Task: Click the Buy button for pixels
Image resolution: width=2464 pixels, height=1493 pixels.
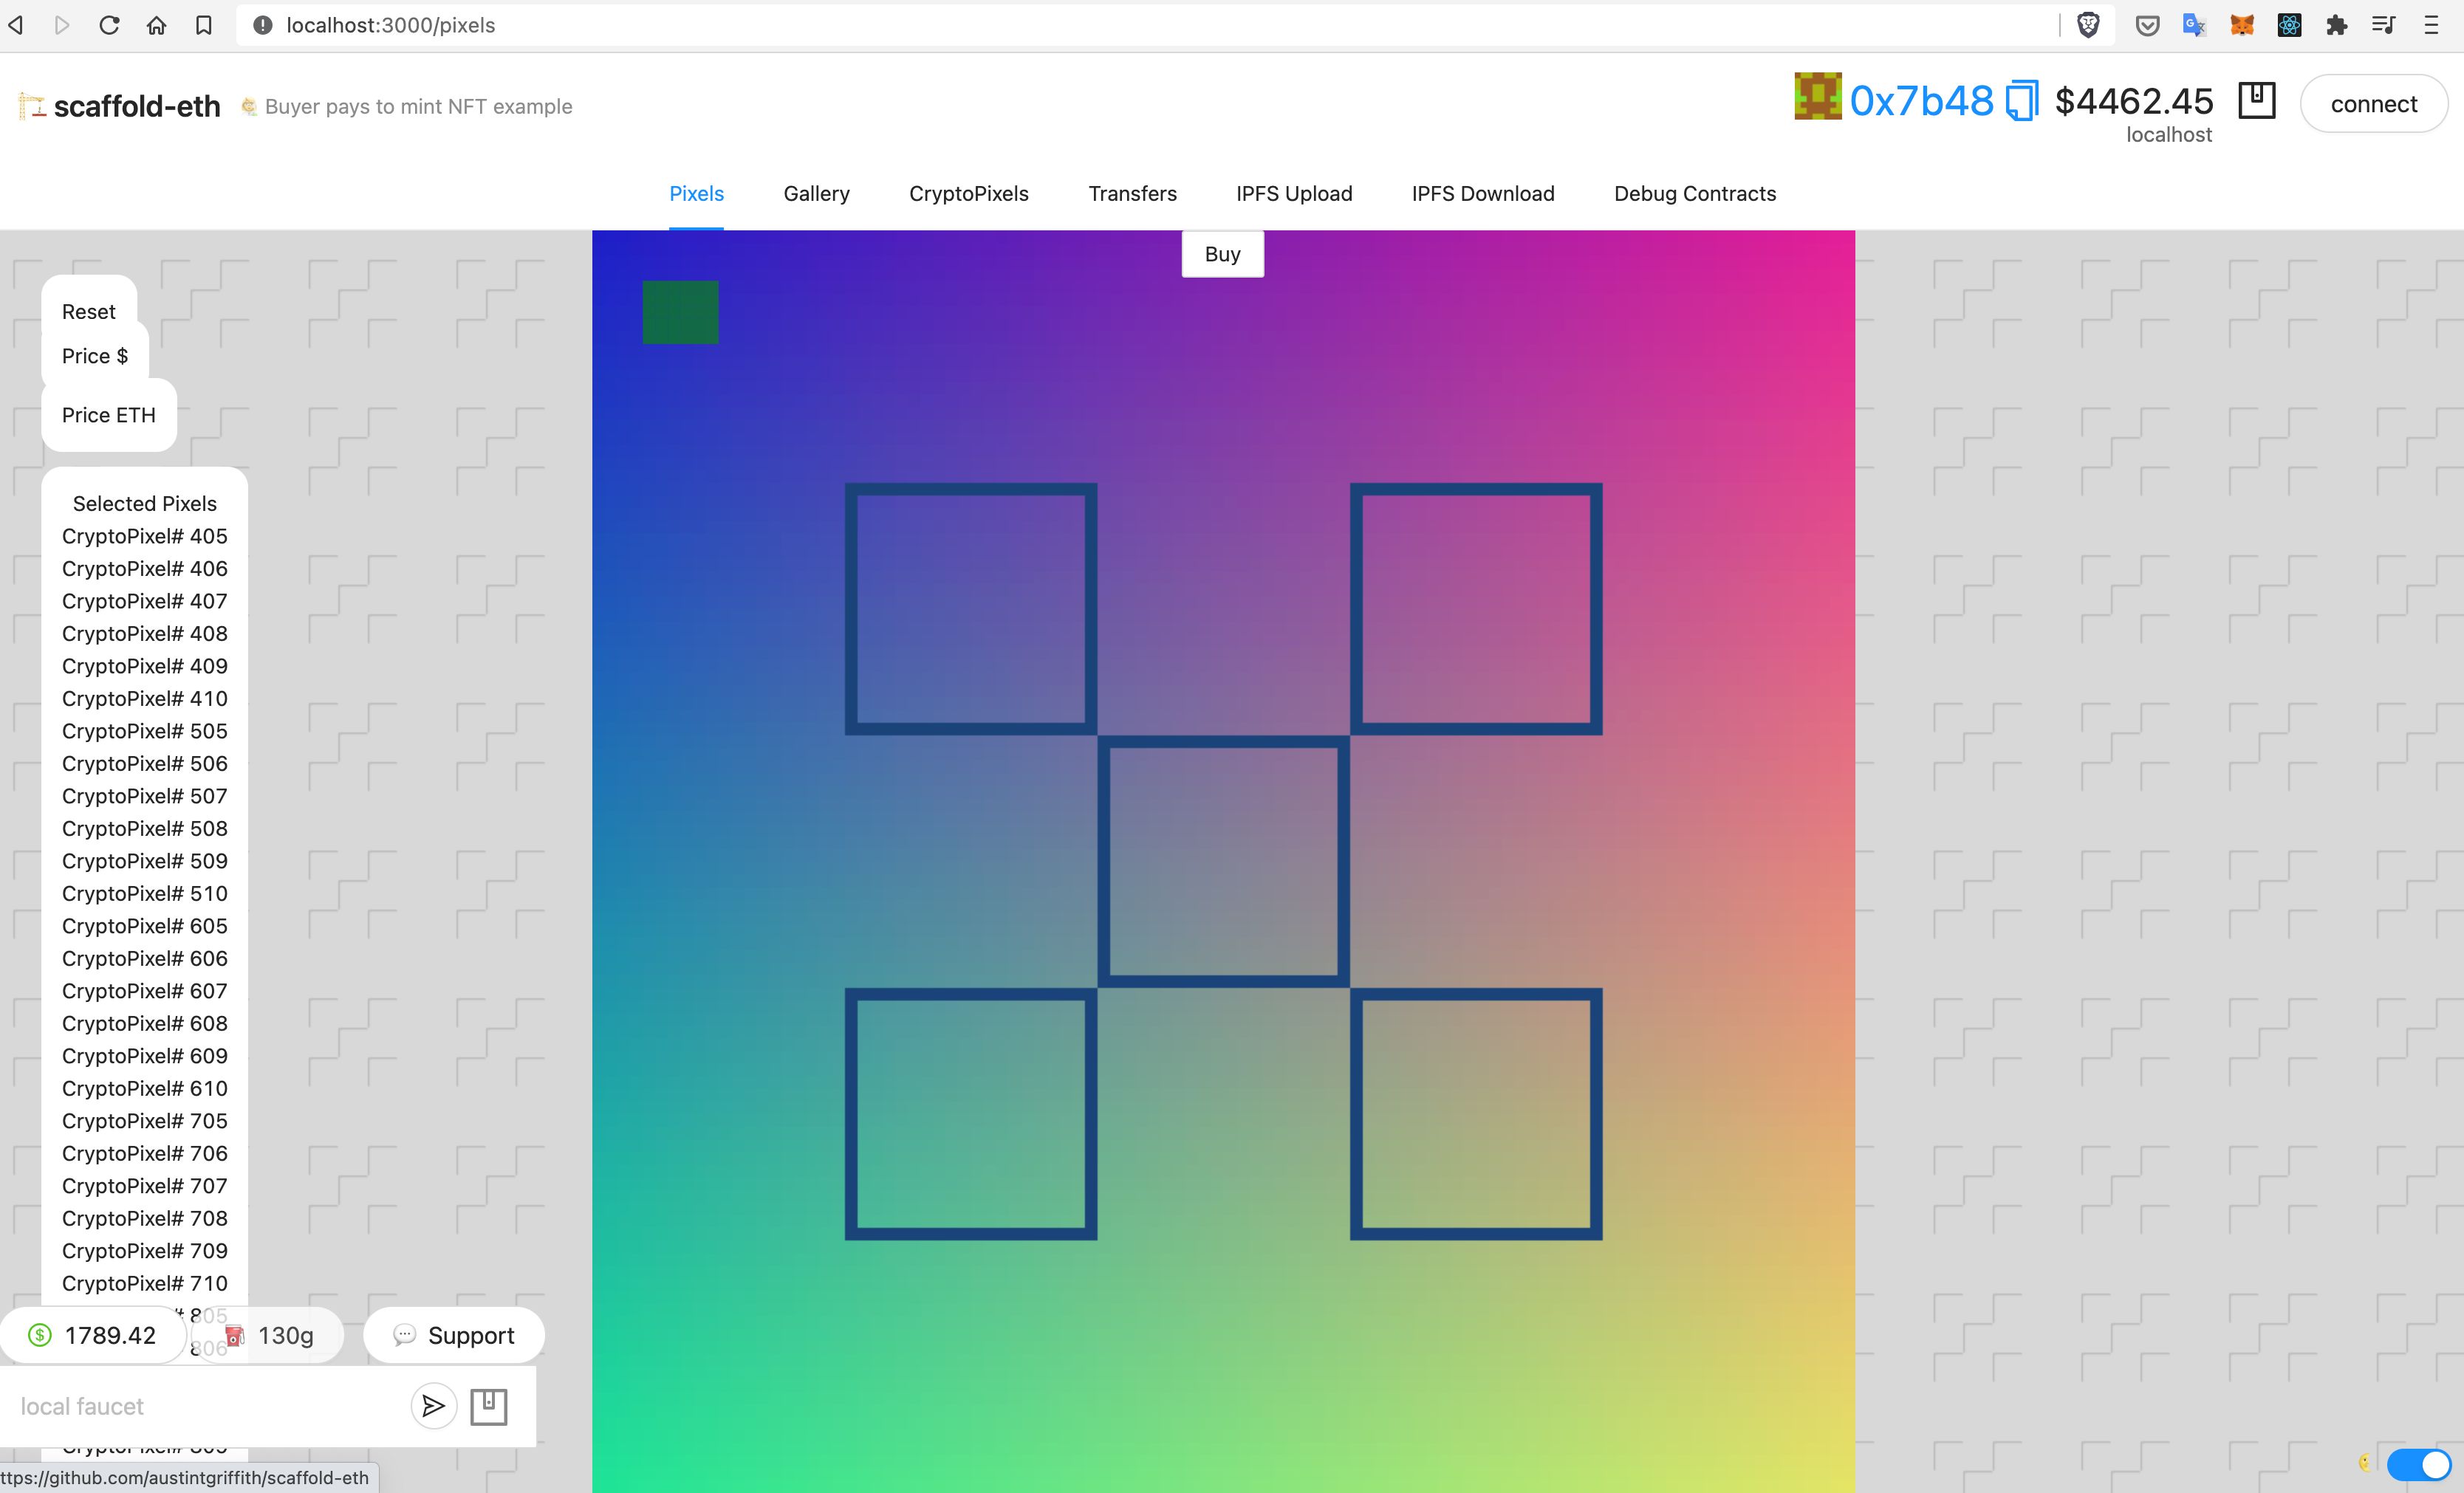Action: coord(1222,252)
